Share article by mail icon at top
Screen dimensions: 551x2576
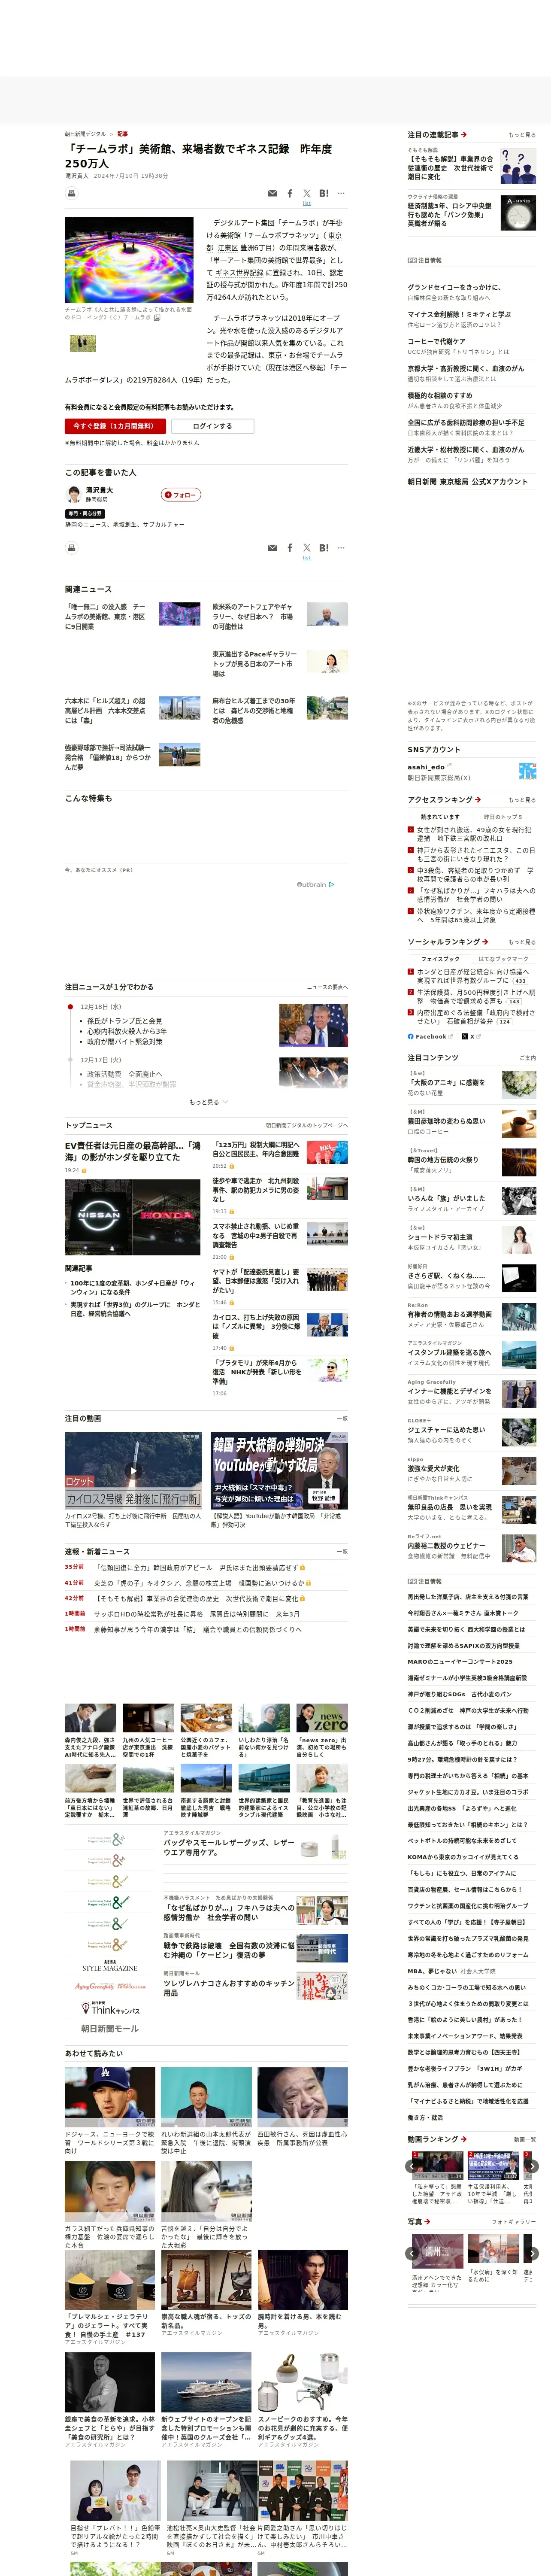[272, 193]
